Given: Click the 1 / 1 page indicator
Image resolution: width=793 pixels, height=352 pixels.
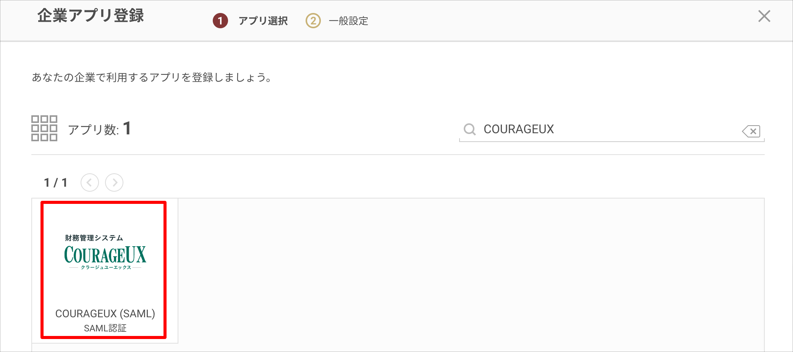Looking at the screenshot, I should 56,182.
